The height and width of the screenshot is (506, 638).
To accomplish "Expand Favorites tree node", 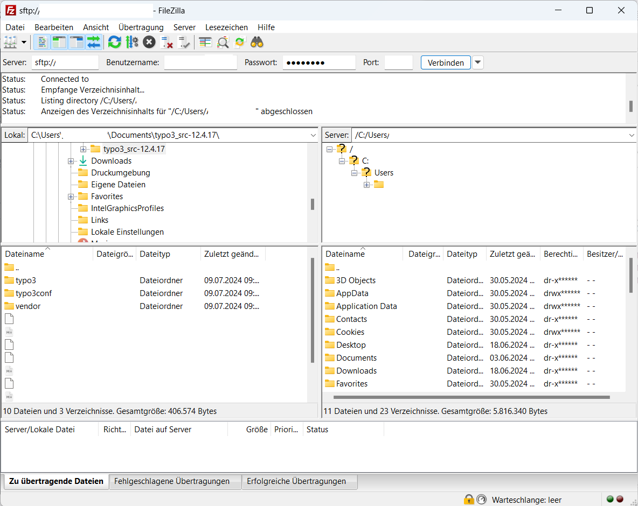I will (71, 196).
